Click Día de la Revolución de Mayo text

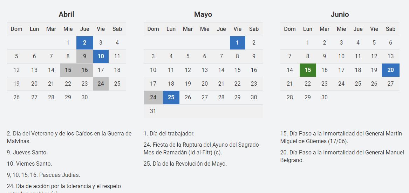click(x=185, y=164)
